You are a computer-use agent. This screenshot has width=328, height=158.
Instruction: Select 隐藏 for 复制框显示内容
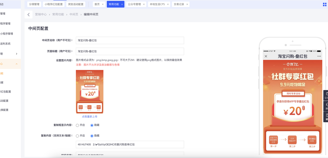(x=92, y=125)
